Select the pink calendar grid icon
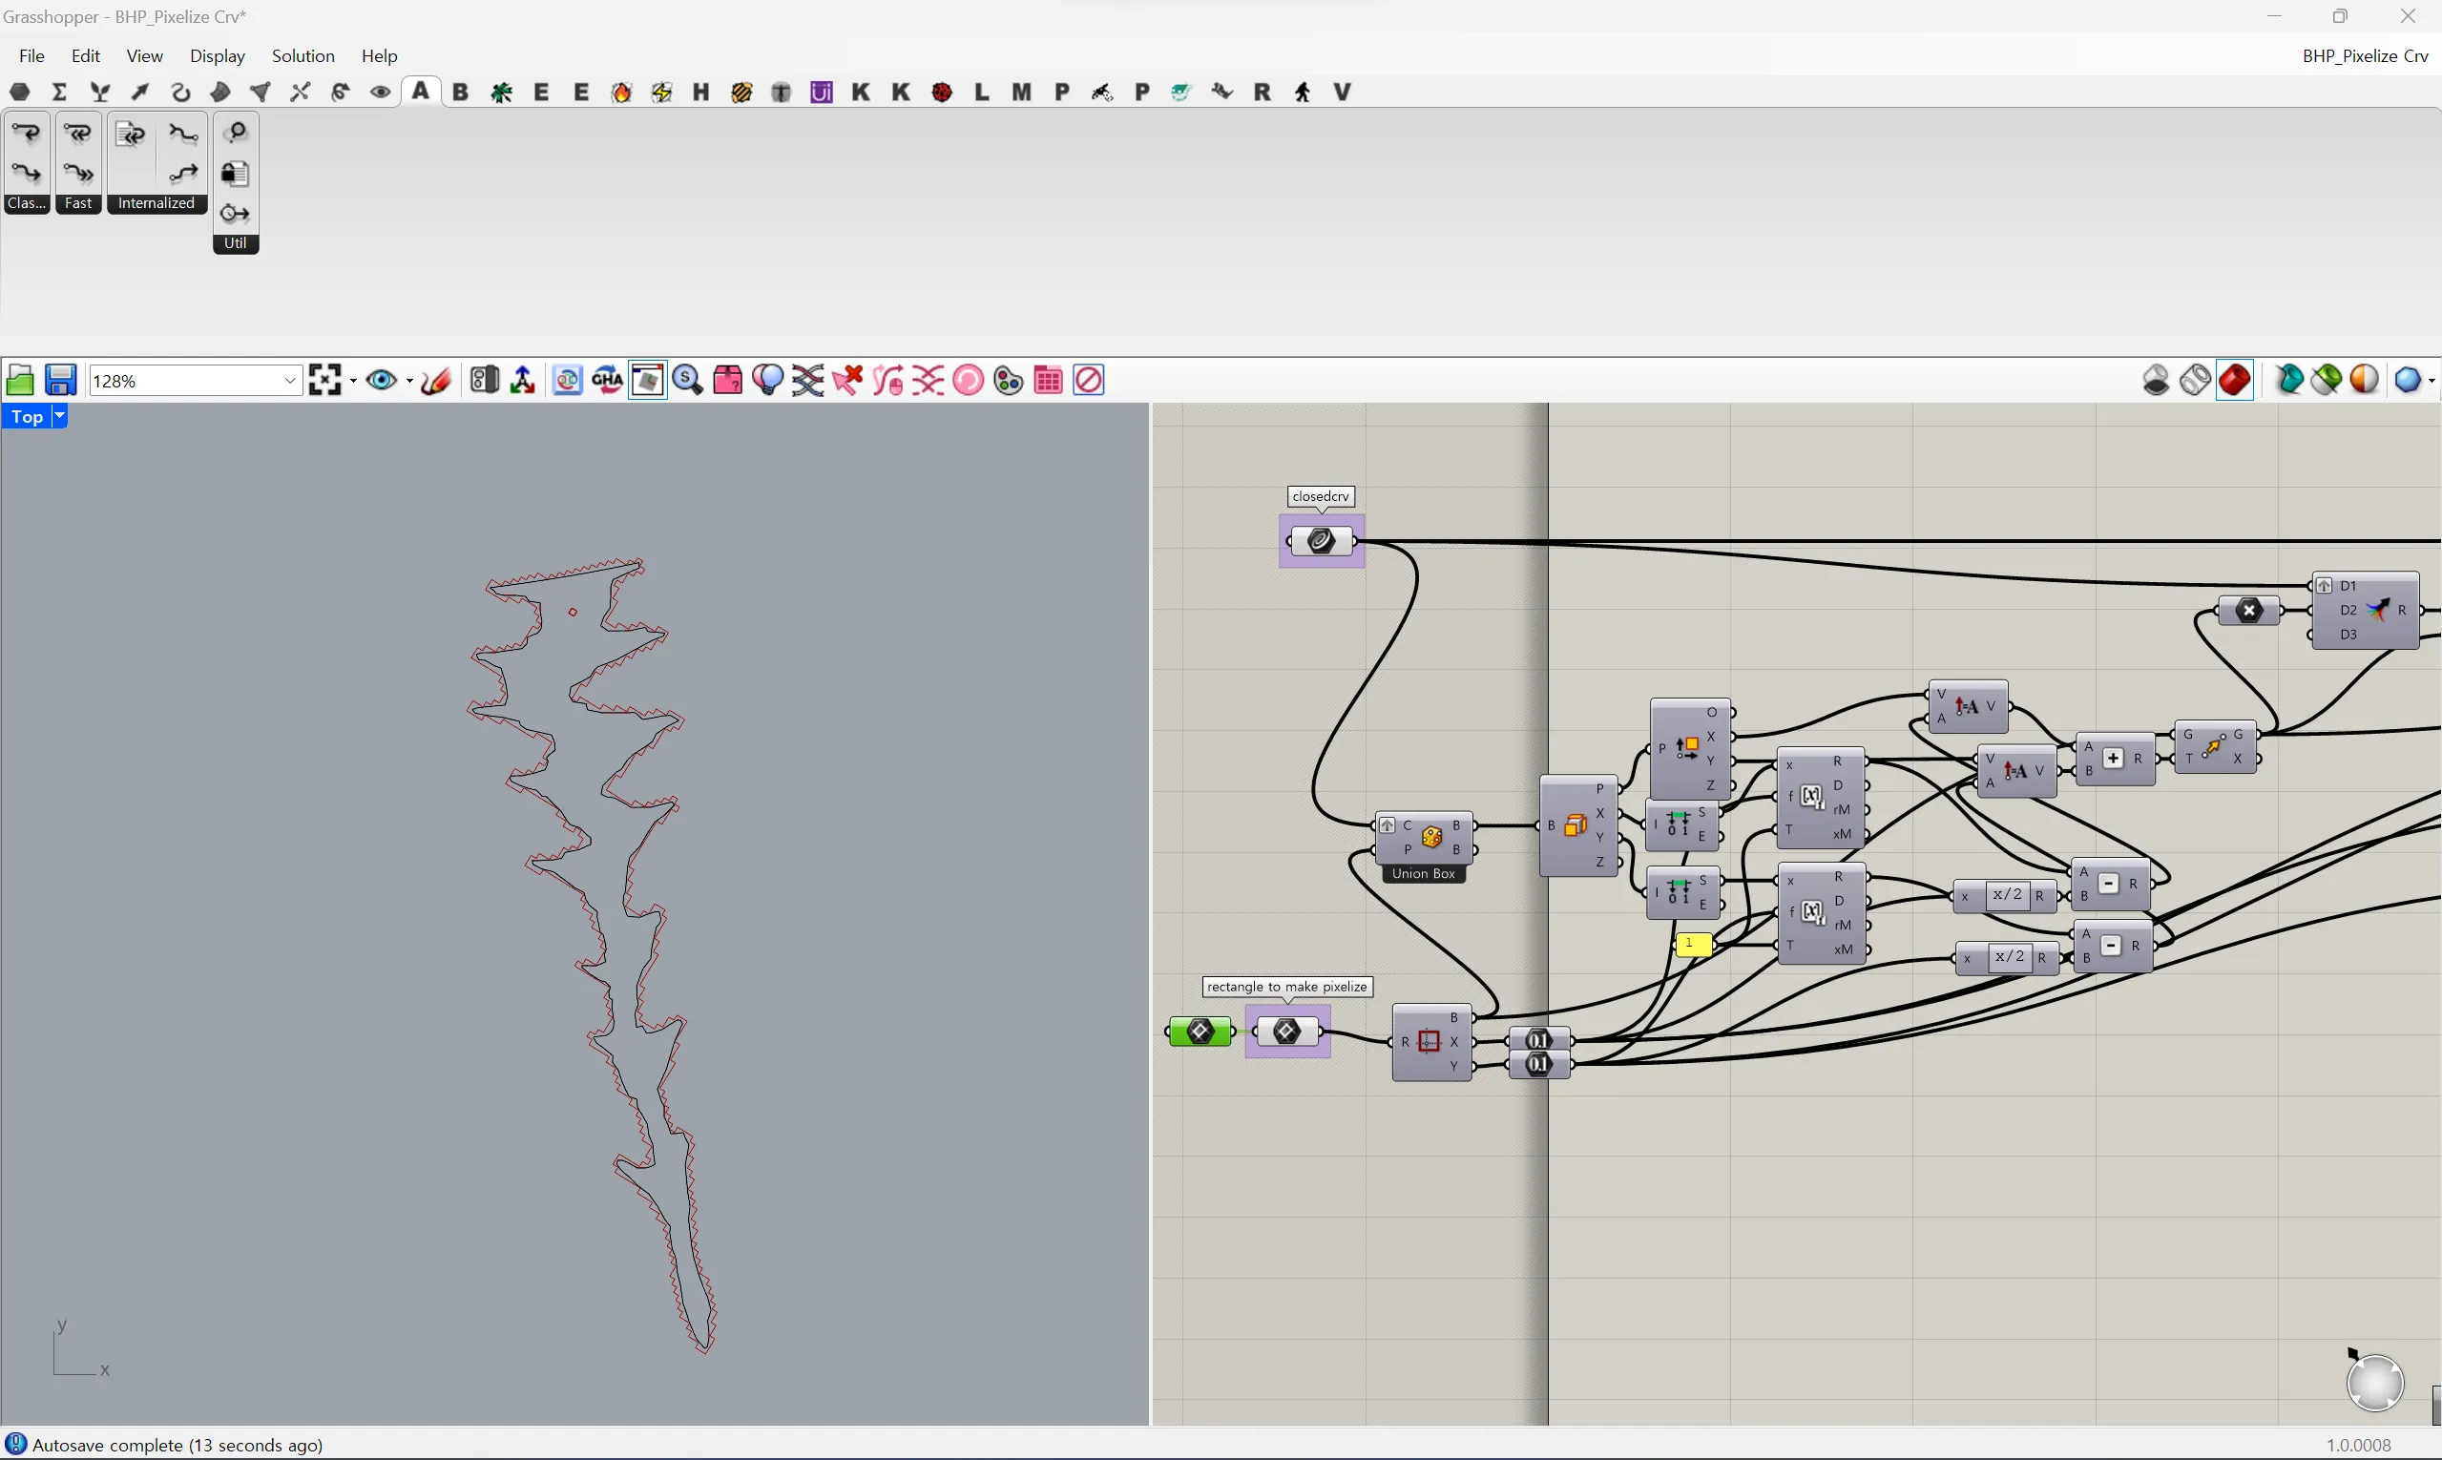Image resolution: width=2442 pixels, height=1460 pixels. [1049, 380]
